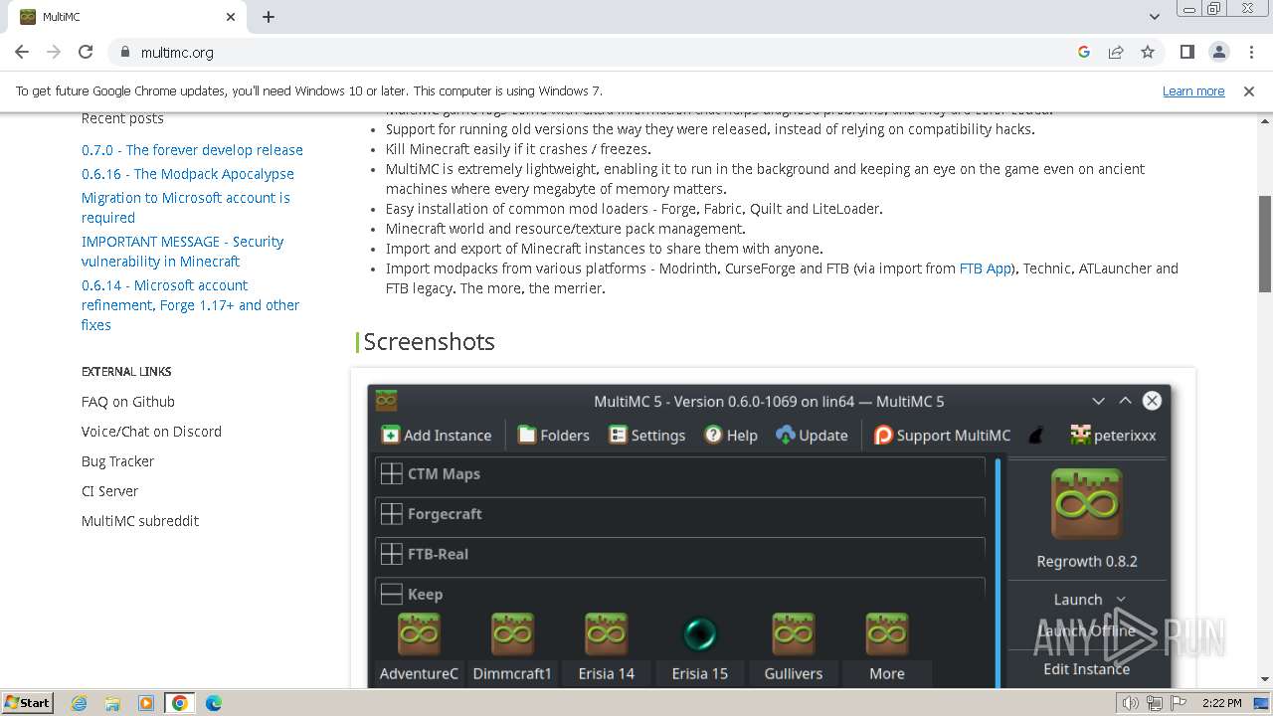Expand the Forgecraft group

392,514
